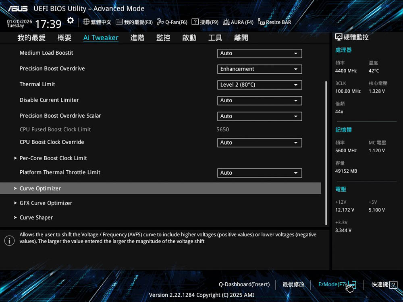
Task: Switch to the 監控 tab
Action: coord(163,38)
